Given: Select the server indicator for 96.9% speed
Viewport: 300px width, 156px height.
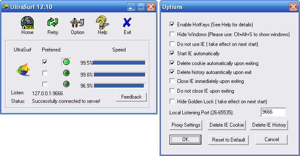Looking at the screenshot, I should pyautogui.click(x=67, y=84).
